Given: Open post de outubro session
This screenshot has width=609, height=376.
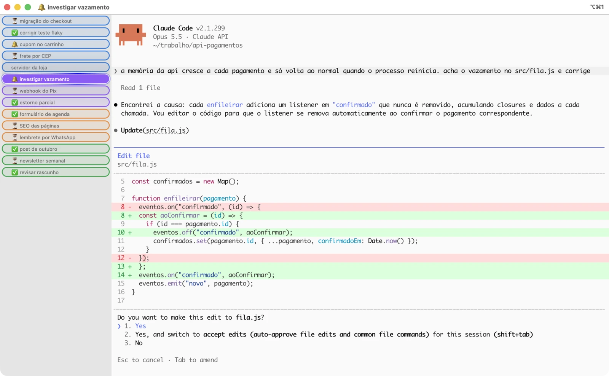Looking at the screenshot, I should [x=56, y=149].
